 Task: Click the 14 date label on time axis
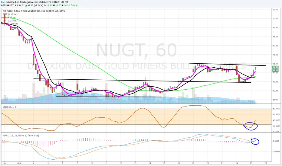[x=150, y=163]
